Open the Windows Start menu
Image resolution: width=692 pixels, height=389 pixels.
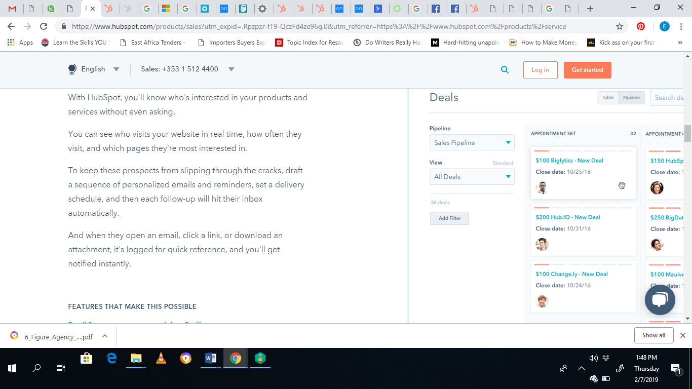(12, 368)
